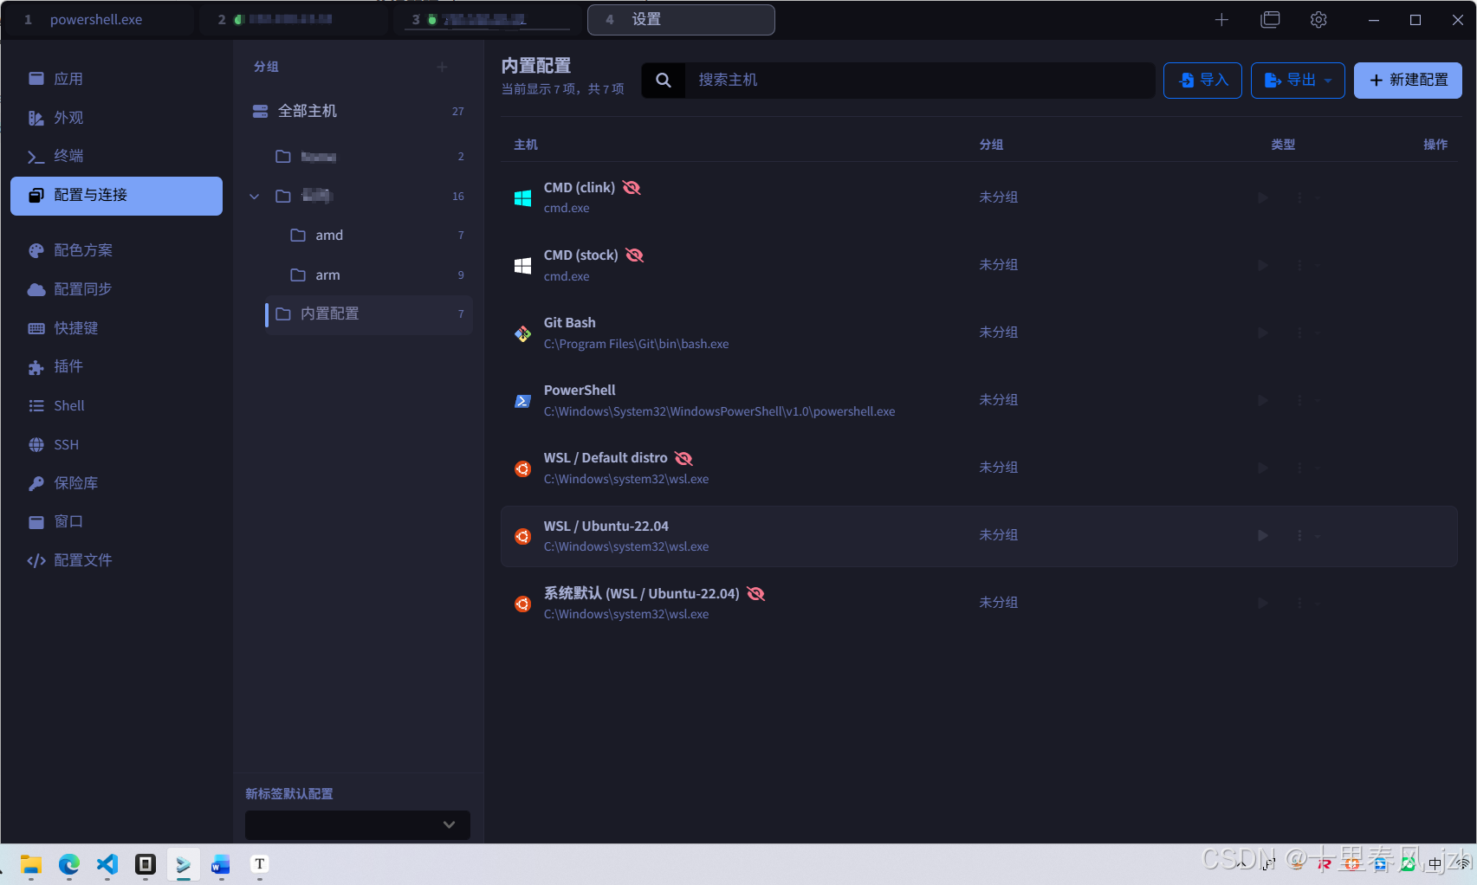
Task: Open the 保险库 vault section
Action: click(116, 483)
